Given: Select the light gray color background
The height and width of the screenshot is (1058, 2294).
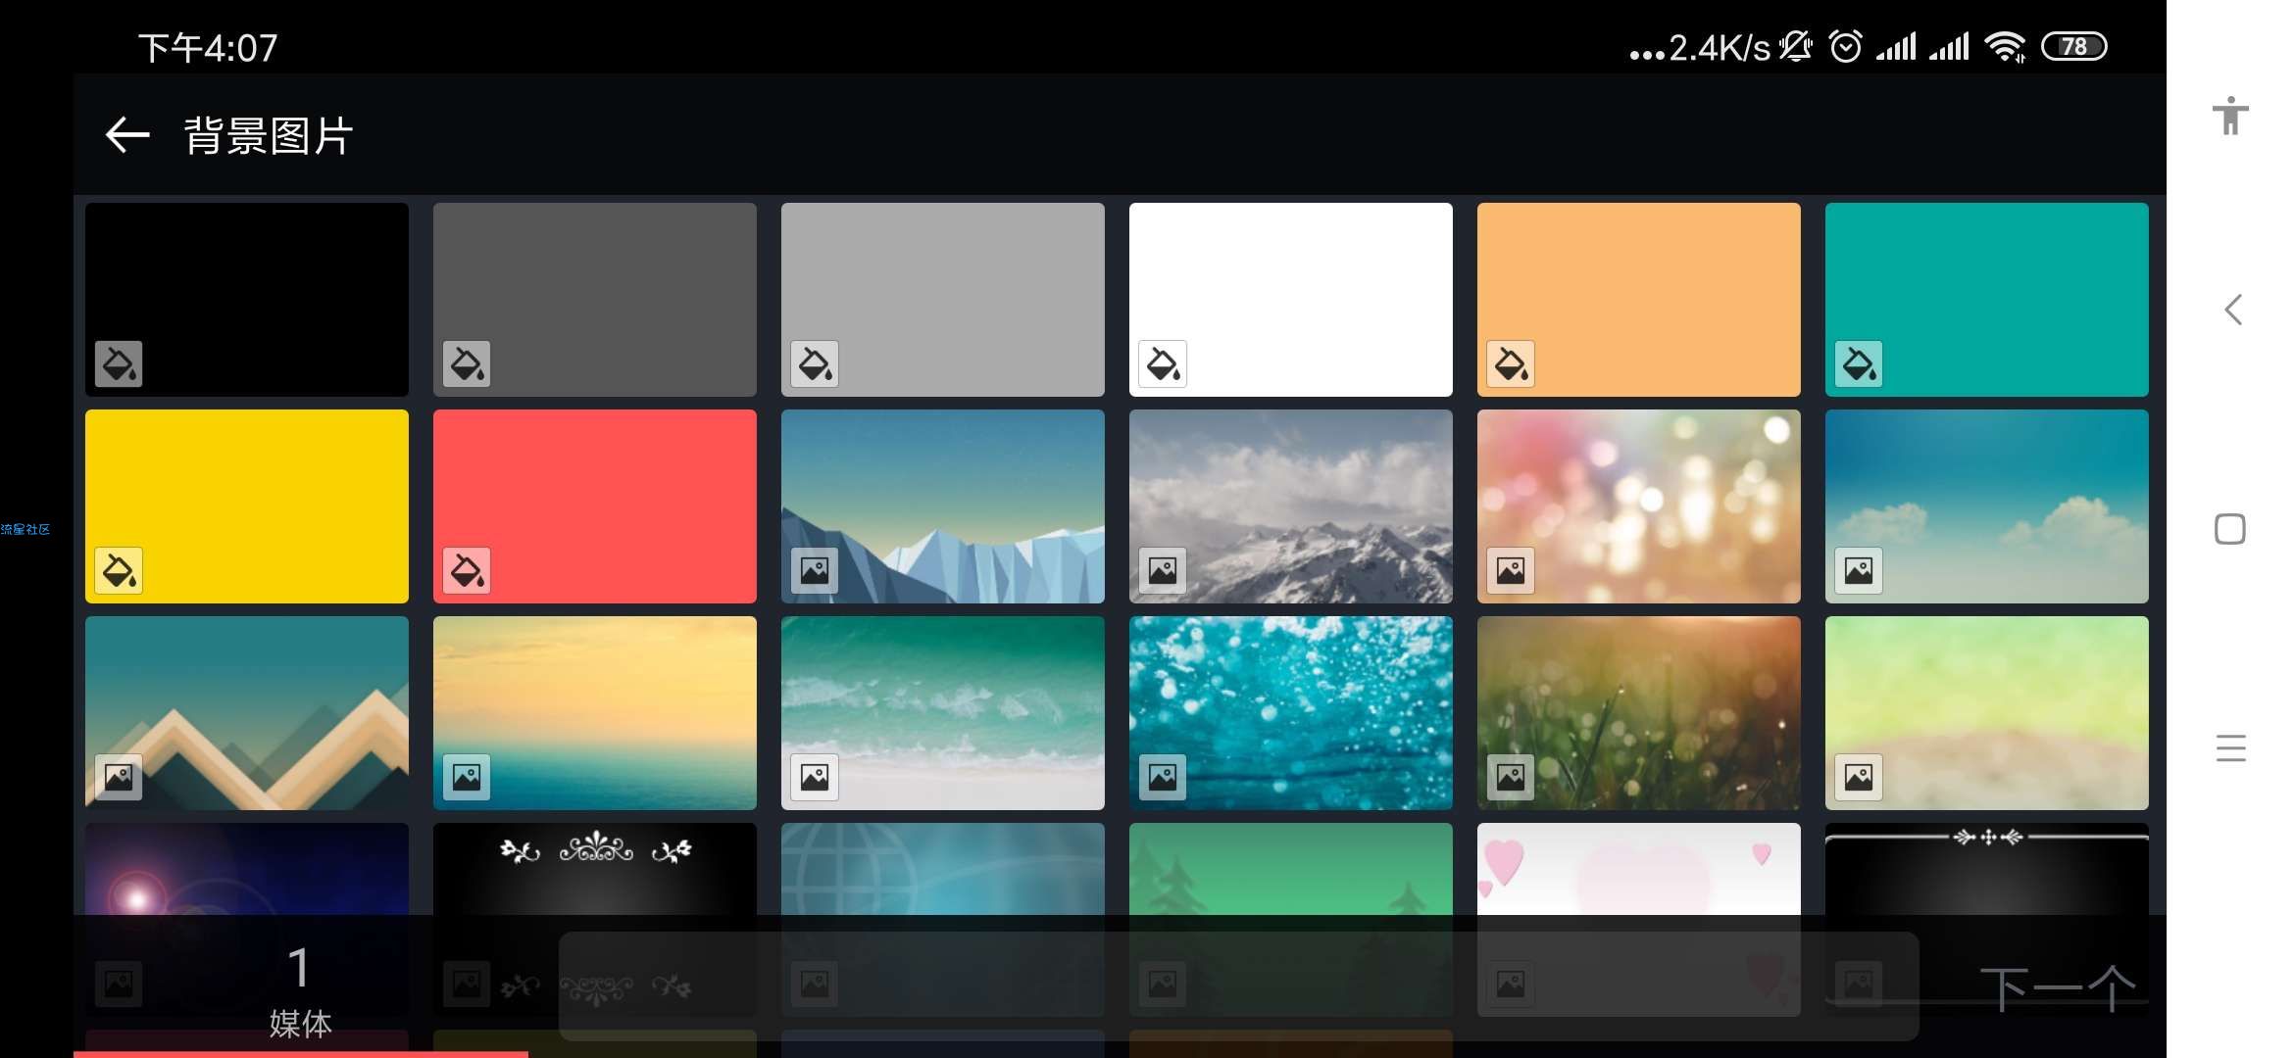Looking at the screenshot, I should [x=943, y=300].
